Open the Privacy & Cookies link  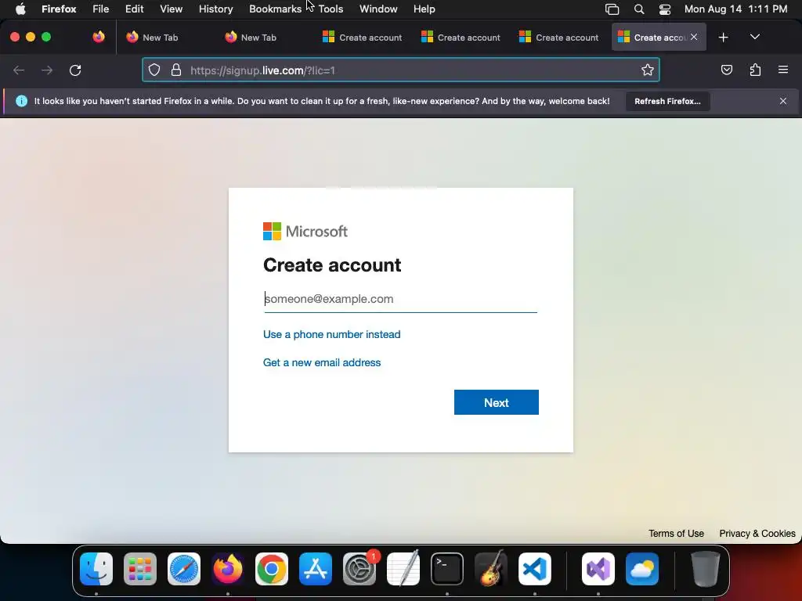(x=757, y=533)
